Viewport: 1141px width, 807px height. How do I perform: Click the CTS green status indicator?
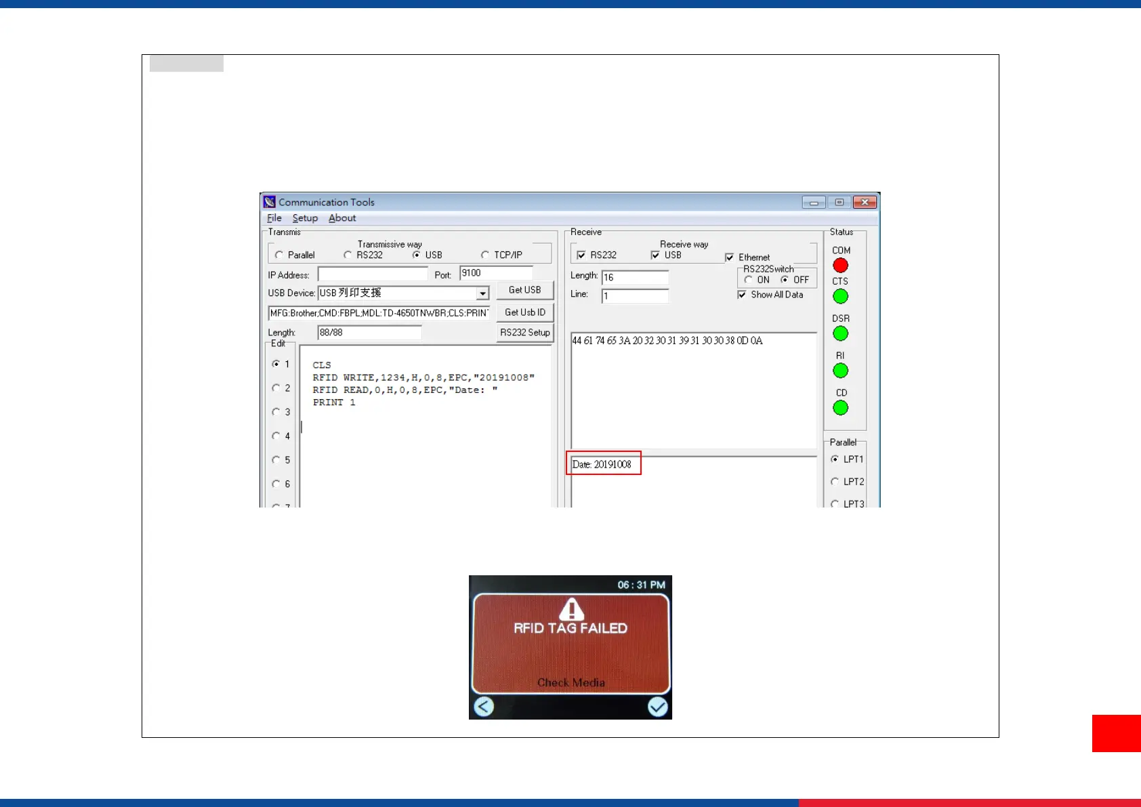[x=840, y=296]
